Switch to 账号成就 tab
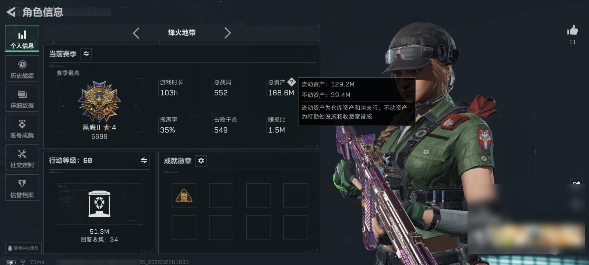This screenshot has width=589, height=265. point(22,128)
